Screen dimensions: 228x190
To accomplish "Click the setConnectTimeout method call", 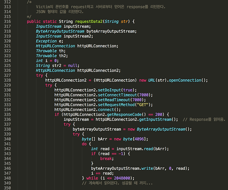I will tap(117, 95).
